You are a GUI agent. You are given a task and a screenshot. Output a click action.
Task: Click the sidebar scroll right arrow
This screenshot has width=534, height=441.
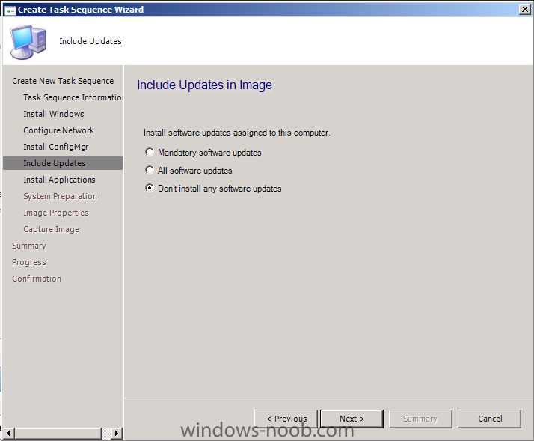click(117, 434)
